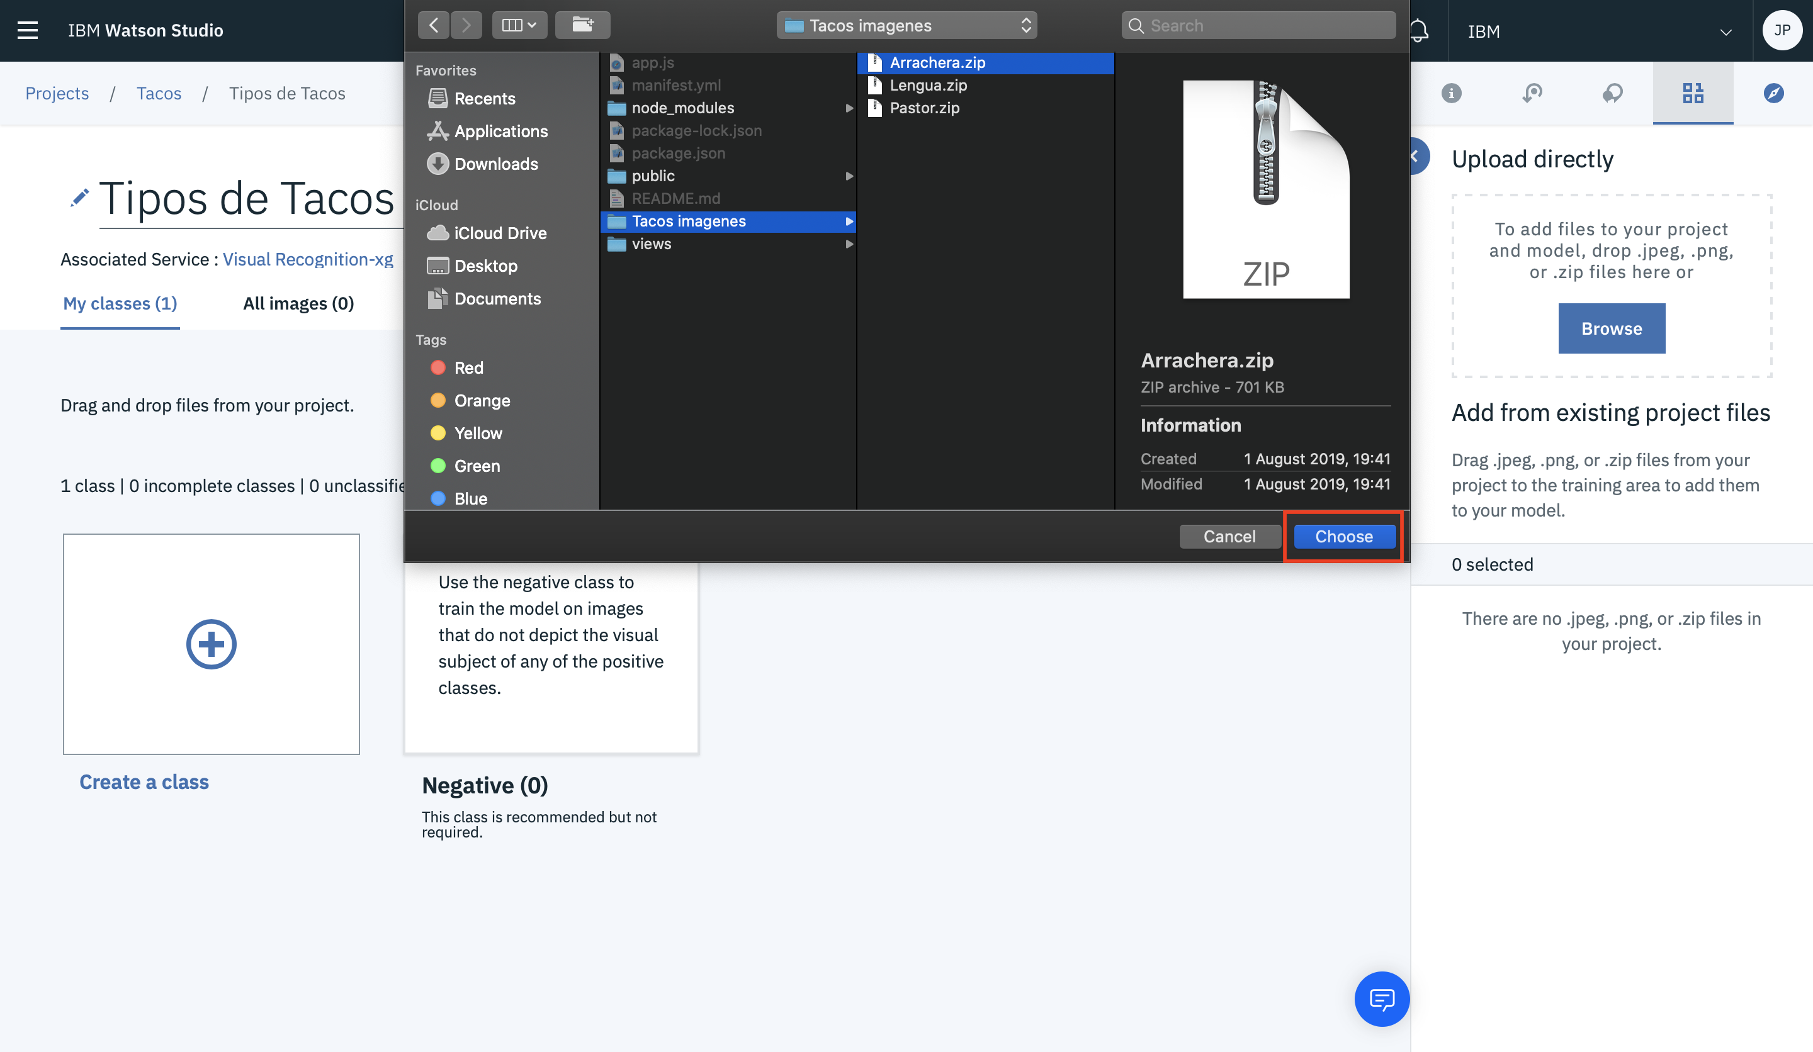Click the plus to create a class
Viewport: 1813px width, 1052px height.
(211, 644)
